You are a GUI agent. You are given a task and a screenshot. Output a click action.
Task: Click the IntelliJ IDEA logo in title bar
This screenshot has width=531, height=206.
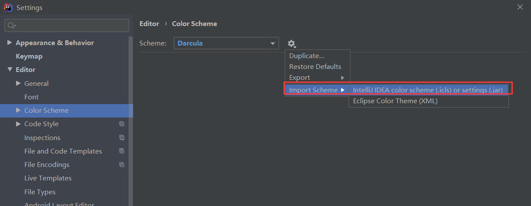[x=8, y=7]
